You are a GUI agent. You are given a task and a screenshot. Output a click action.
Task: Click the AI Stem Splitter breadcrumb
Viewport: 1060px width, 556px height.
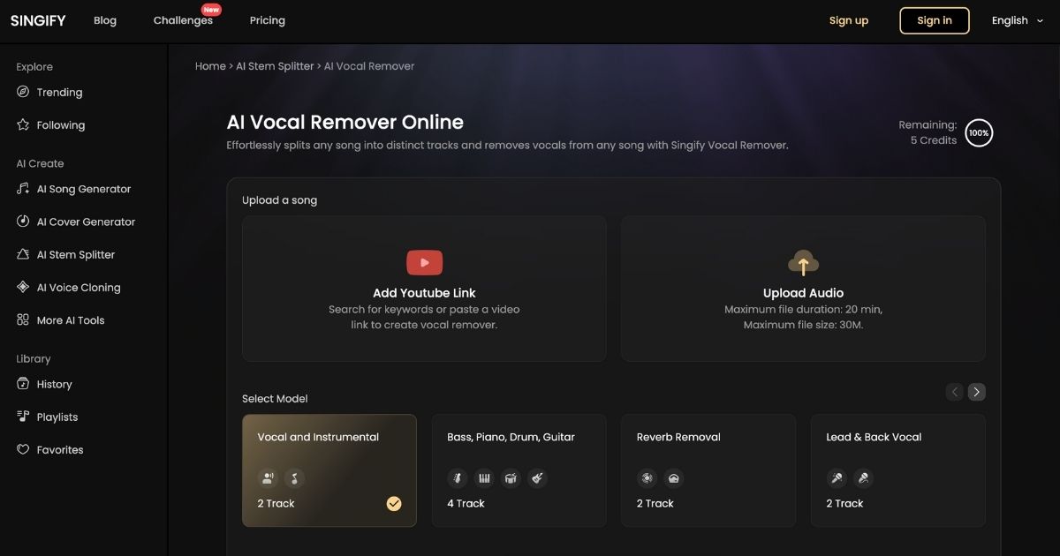[275, 66]
